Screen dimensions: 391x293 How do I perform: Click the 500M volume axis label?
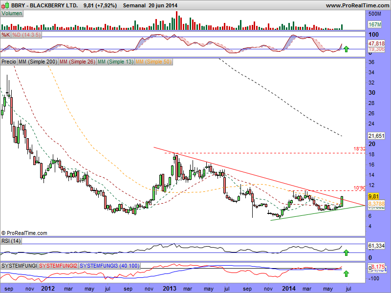click(375, 14)
